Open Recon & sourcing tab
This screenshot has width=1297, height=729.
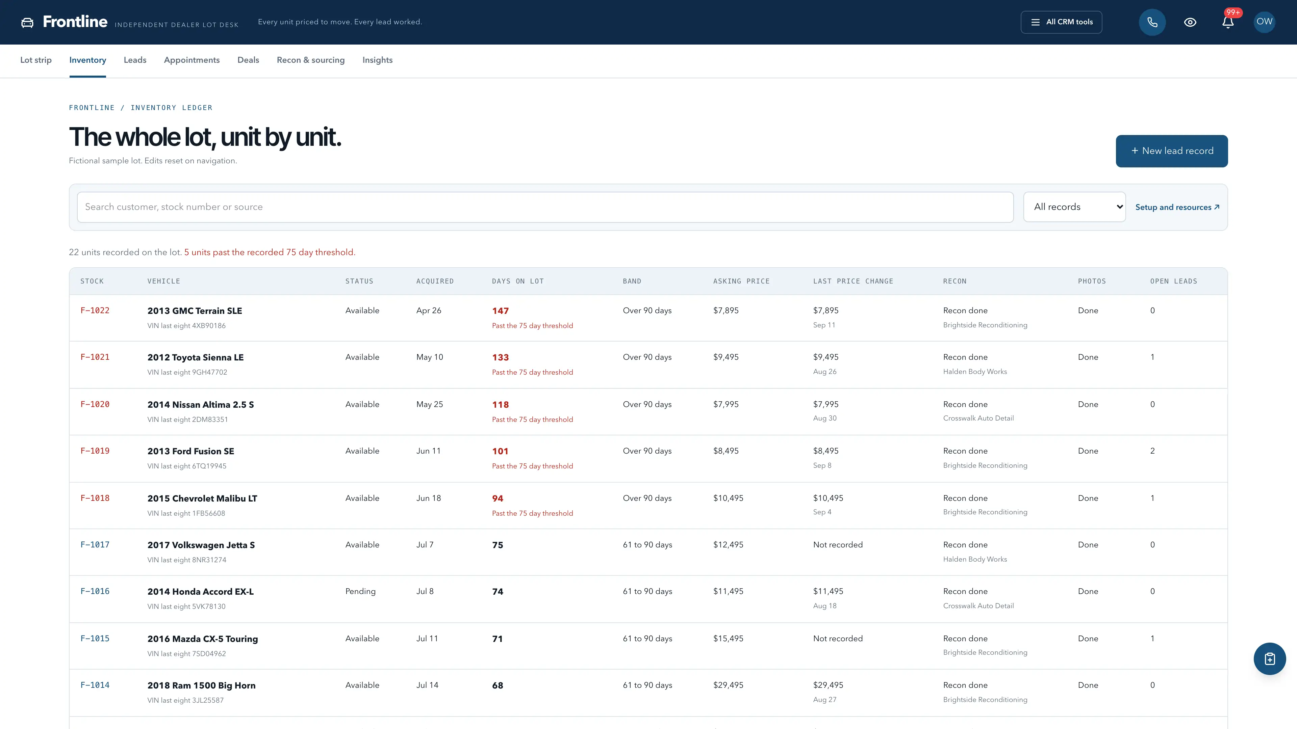[x=311, y=60]
